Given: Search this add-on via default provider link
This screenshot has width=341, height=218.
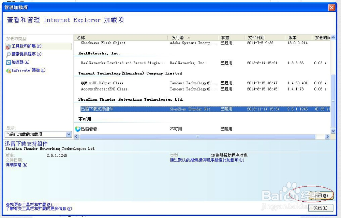Looking at the screenshot, I should 207,160.
